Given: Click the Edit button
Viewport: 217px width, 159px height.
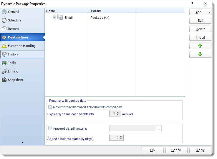Looking at the screenshot, I should point(200,21).
